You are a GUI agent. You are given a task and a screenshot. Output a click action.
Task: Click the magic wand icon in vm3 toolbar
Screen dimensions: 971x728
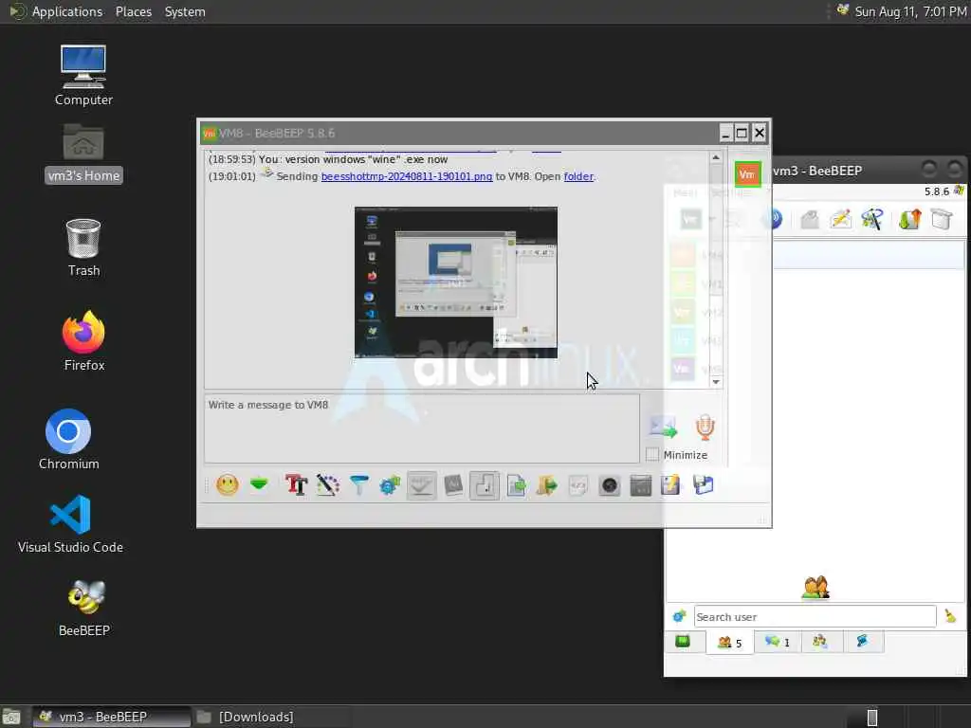(x=872, y=219)
